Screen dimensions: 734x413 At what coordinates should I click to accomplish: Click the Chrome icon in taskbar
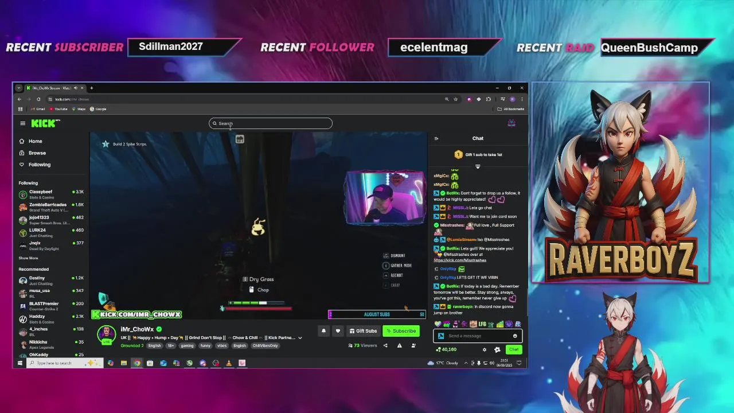click(x=136, y=363)
